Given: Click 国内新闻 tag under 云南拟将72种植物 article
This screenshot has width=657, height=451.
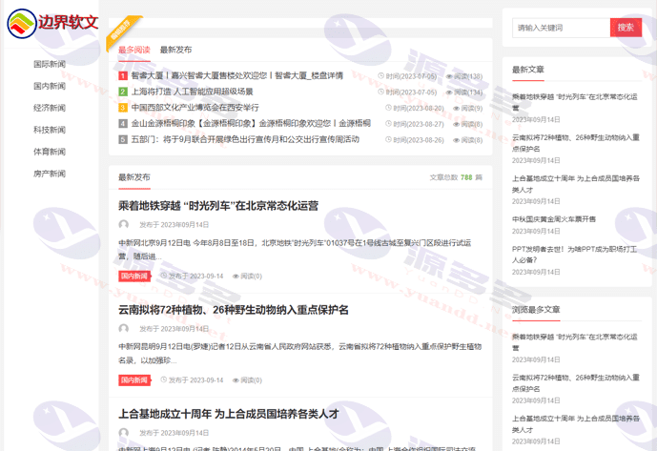Looking at the screenshot, I should click(134, 380).
